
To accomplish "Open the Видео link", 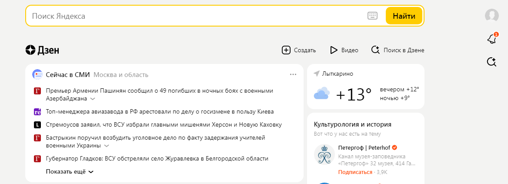I will (350, 50).
